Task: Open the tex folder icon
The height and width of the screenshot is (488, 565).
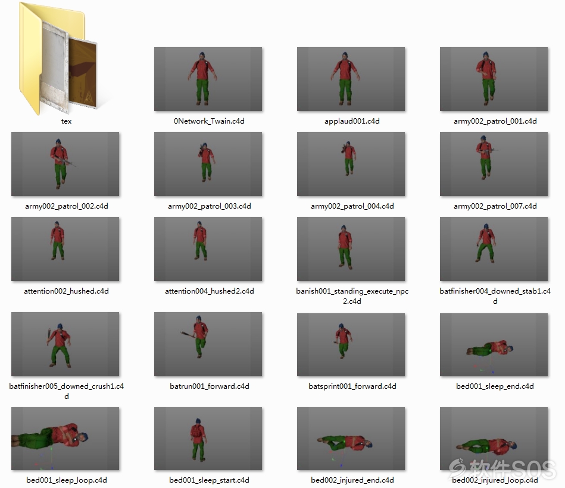Action: [58, 58]
